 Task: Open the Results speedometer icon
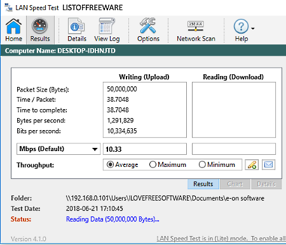(x=40, y=30)
